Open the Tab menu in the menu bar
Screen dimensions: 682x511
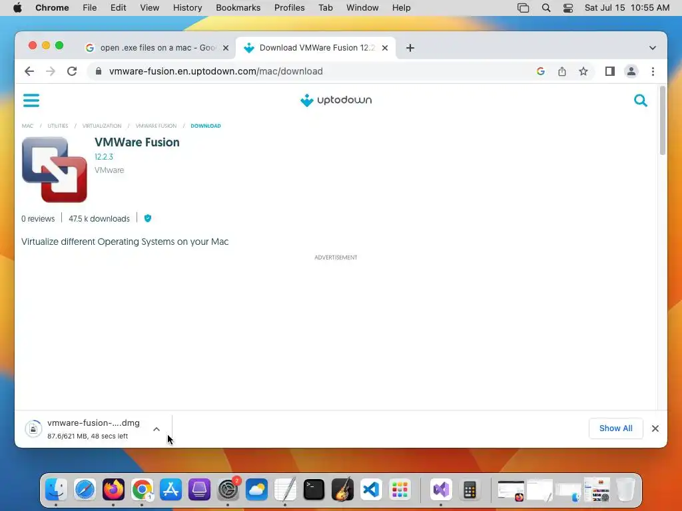pyautogui.click(x=325, y=8)
